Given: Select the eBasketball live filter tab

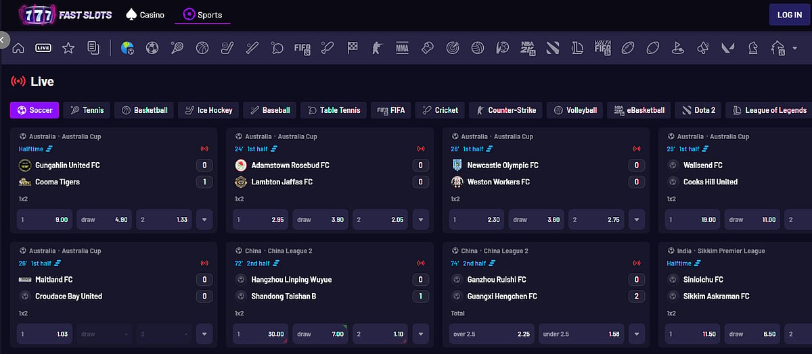Looking at the screenshot, I should click(x=639, y=110).
